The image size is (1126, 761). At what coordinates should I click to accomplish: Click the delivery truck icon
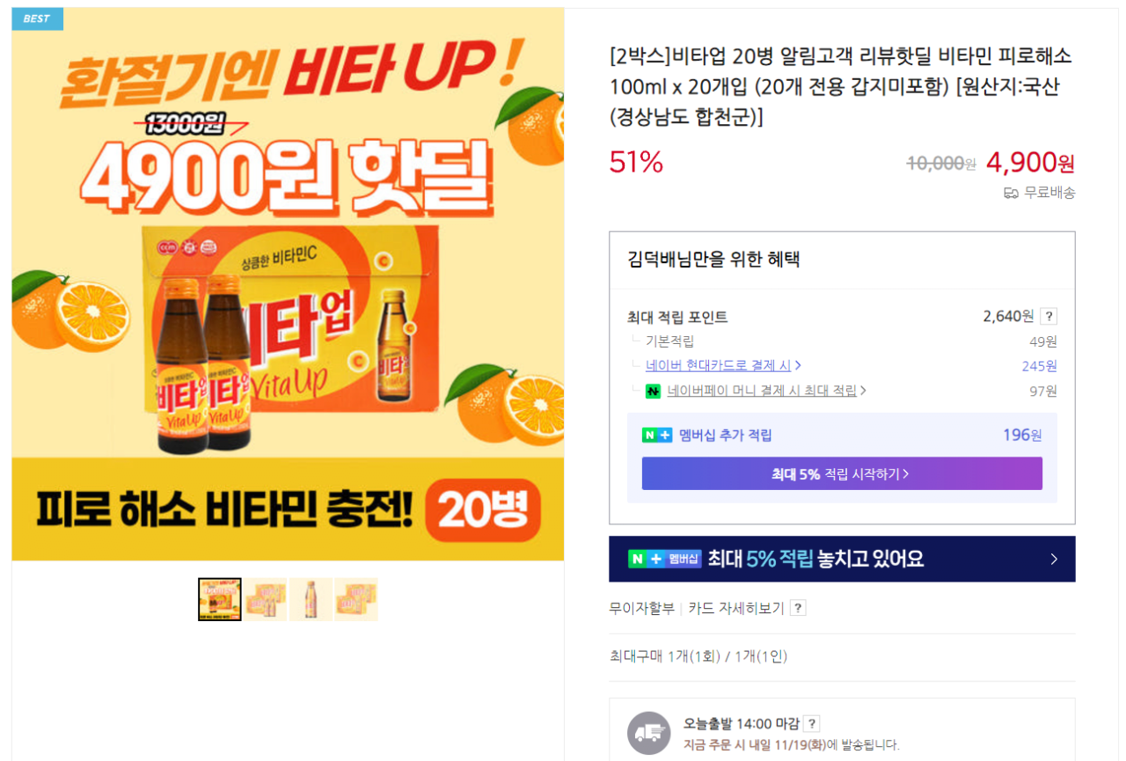pos(649,733)
